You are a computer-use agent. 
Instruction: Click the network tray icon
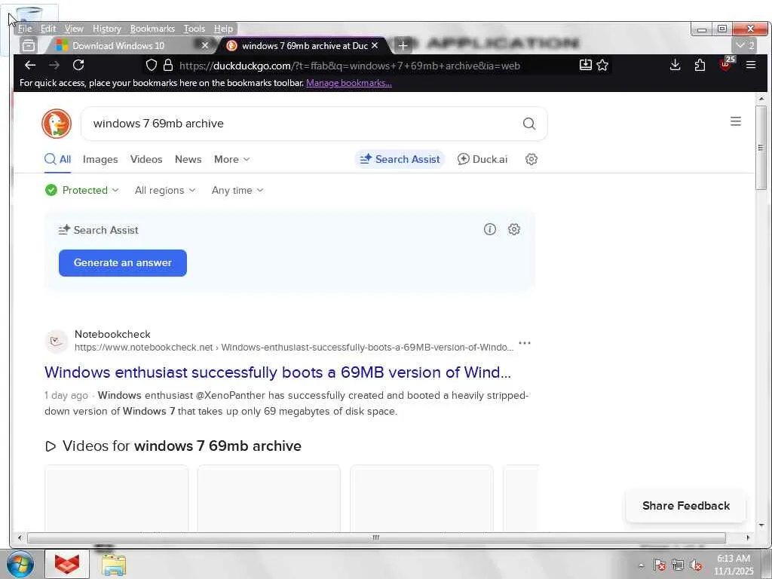[678, 565]
